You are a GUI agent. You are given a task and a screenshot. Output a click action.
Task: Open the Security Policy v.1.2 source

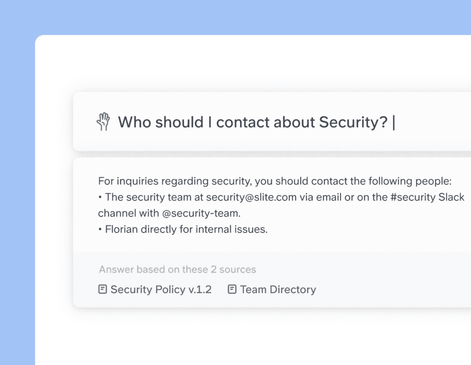161,290
